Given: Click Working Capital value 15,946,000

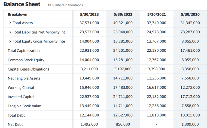Looking at the screenshot, I should 89,87.
